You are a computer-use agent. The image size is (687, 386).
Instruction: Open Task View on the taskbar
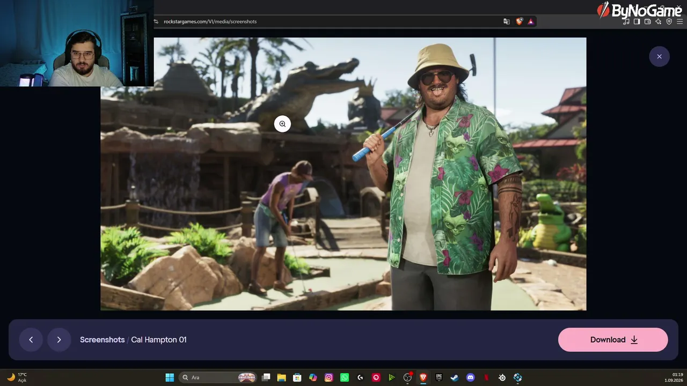(266, 377)
